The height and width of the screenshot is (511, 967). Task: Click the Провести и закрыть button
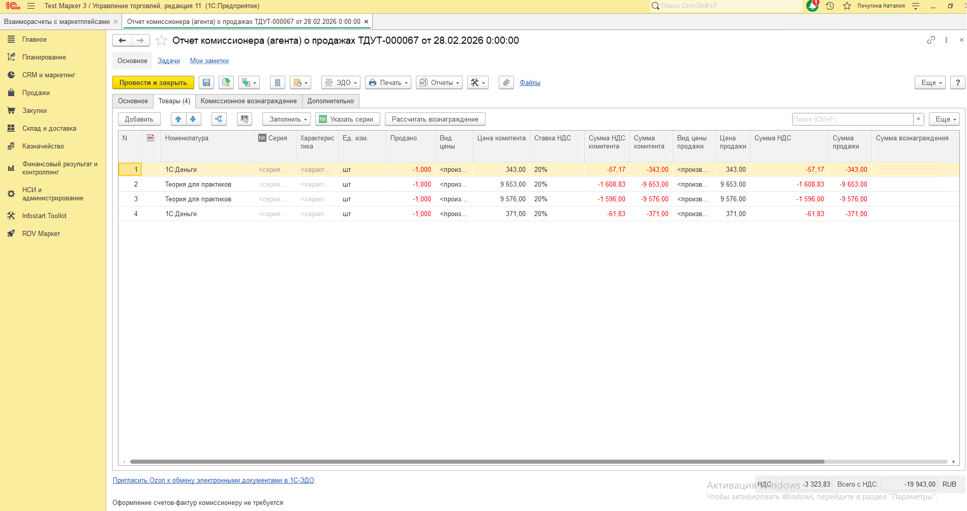point(153,82)
